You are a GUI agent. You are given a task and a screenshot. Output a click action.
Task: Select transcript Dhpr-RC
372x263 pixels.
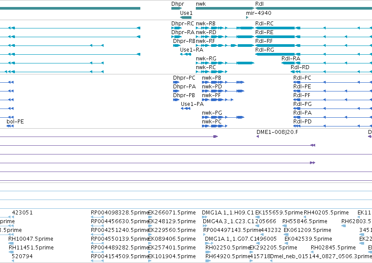click(x=183, y=24)
